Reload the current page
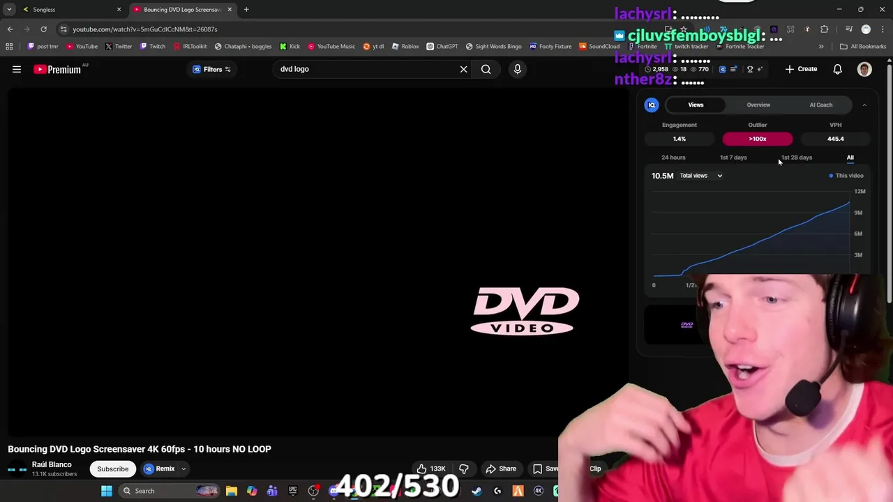893x502 pixels. (x=43, y=29)
